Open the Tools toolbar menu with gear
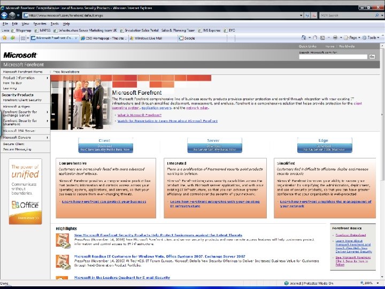385x289 pixels. coord(371,37)
